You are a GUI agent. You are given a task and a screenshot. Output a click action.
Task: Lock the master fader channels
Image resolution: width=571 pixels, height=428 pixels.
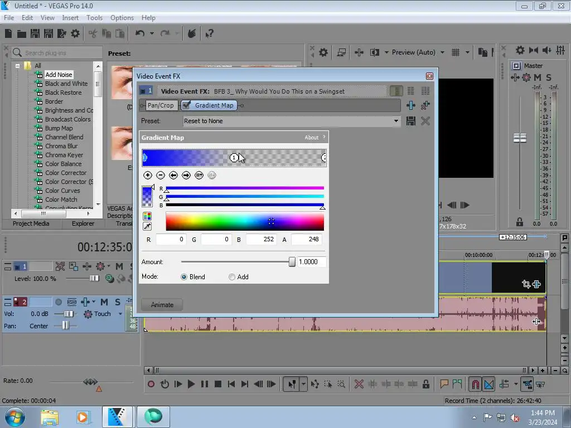point(519,222)
